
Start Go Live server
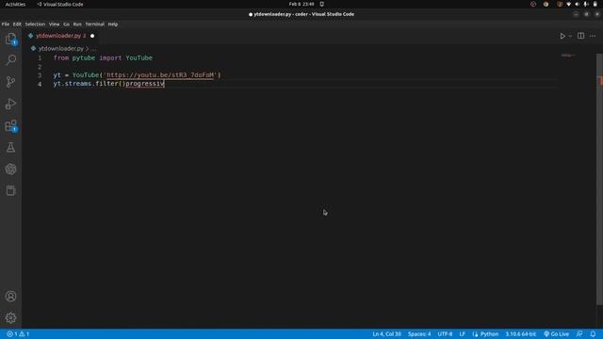tap(556, 334)
